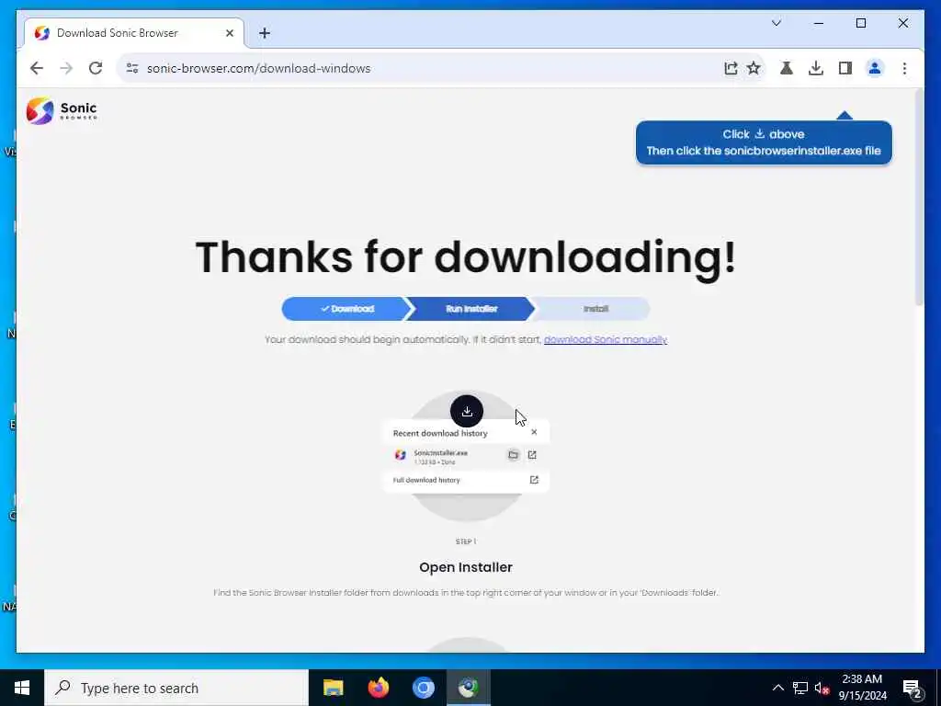Minimize the browser window

coord(819,23)
